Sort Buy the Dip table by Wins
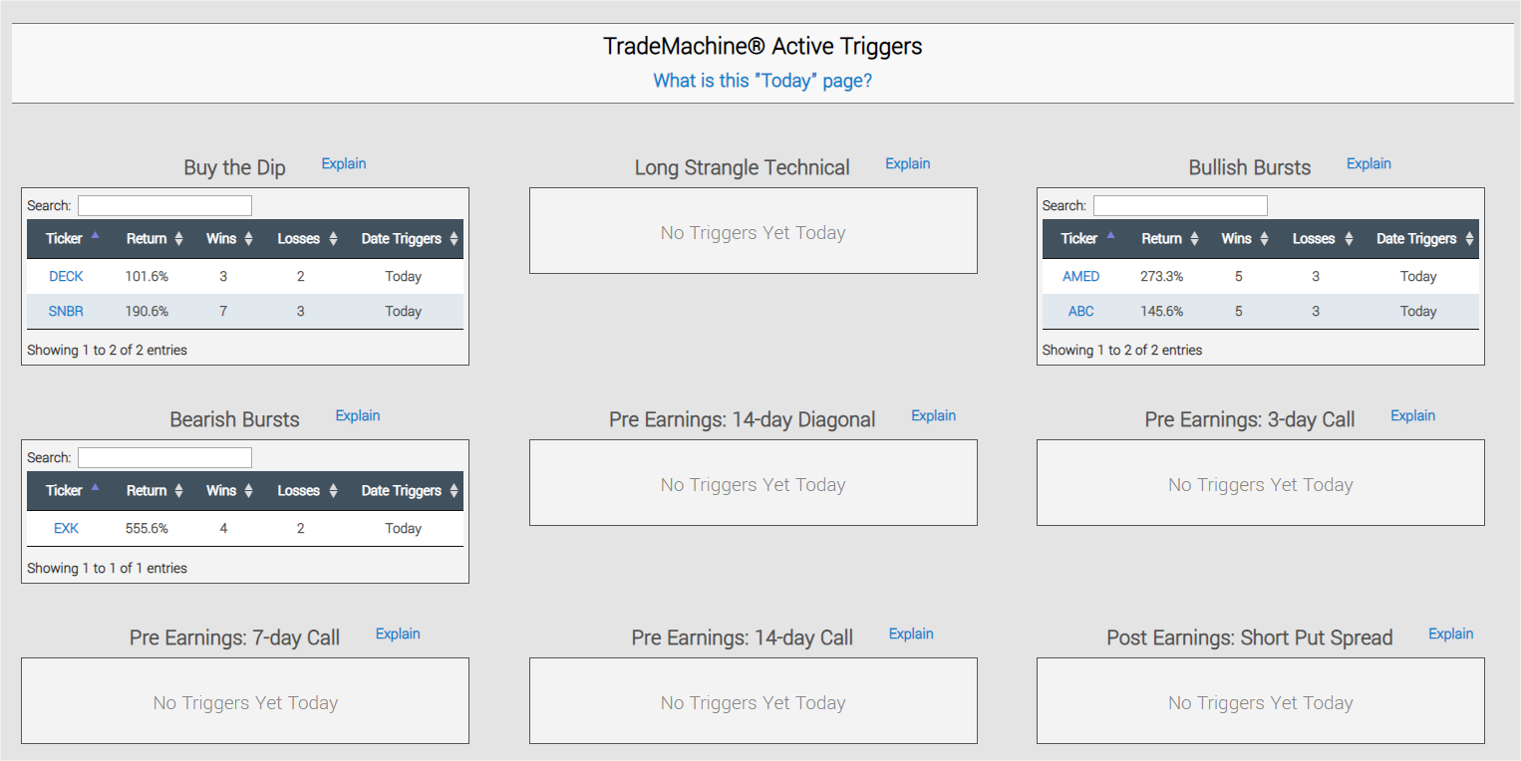Screen dimensions: 1521x761 [x=229, y=239]
